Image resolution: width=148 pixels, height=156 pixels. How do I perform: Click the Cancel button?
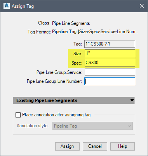(x=95, y=146)
